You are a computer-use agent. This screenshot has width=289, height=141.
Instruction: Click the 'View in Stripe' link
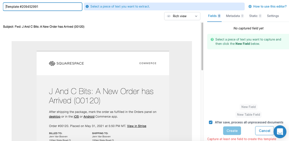pyautogui.click(x=137, y=126)
